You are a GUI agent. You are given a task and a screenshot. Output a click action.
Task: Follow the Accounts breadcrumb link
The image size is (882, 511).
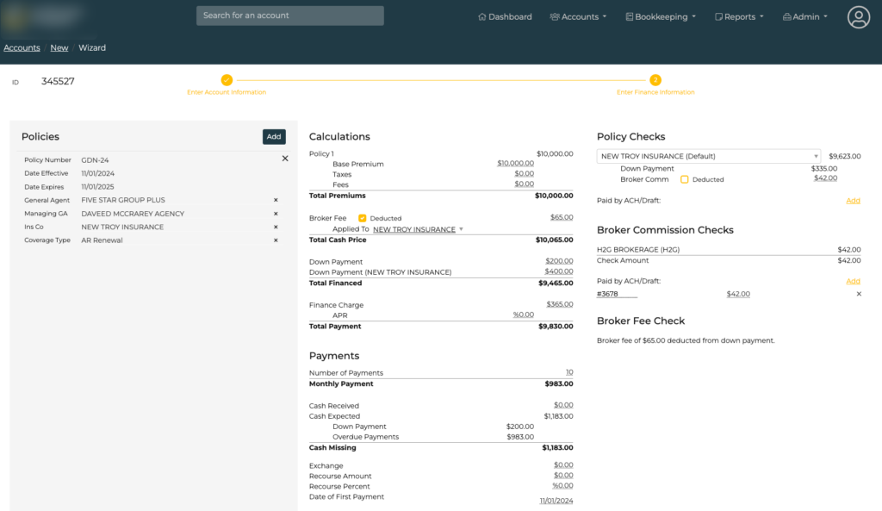(x=22, y=48)
